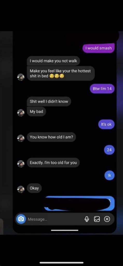Tap the plus icon for more options
Screen dimensions: 123x266
[107, 219]
